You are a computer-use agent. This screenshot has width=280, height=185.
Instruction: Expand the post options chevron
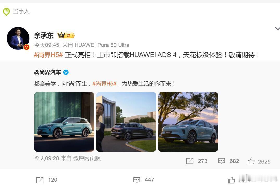pos(277,29)
